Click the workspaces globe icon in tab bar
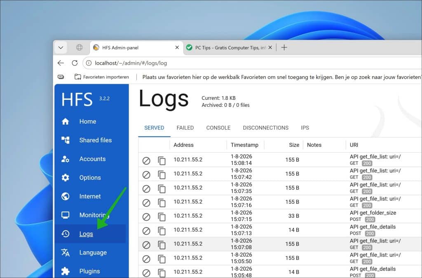 [x=80, y=48]
